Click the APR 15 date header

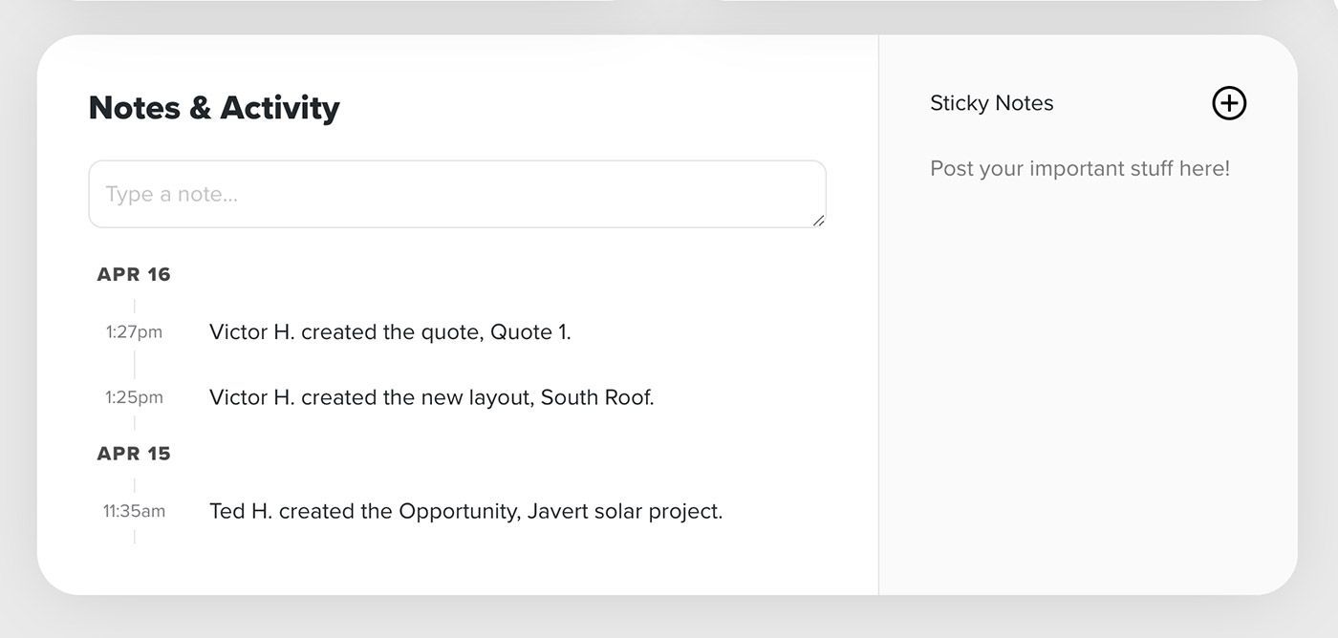click(x=134, y=454)
